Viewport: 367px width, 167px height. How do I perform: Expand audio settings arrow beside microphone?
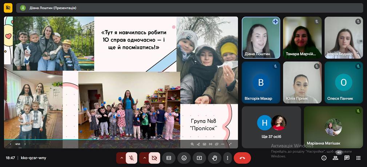click(121, 158)
